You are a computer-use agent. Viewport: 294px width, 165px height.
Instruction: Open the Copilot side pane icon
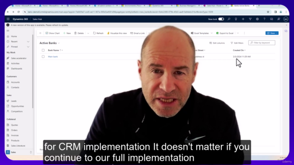click(x=286, y=31)
